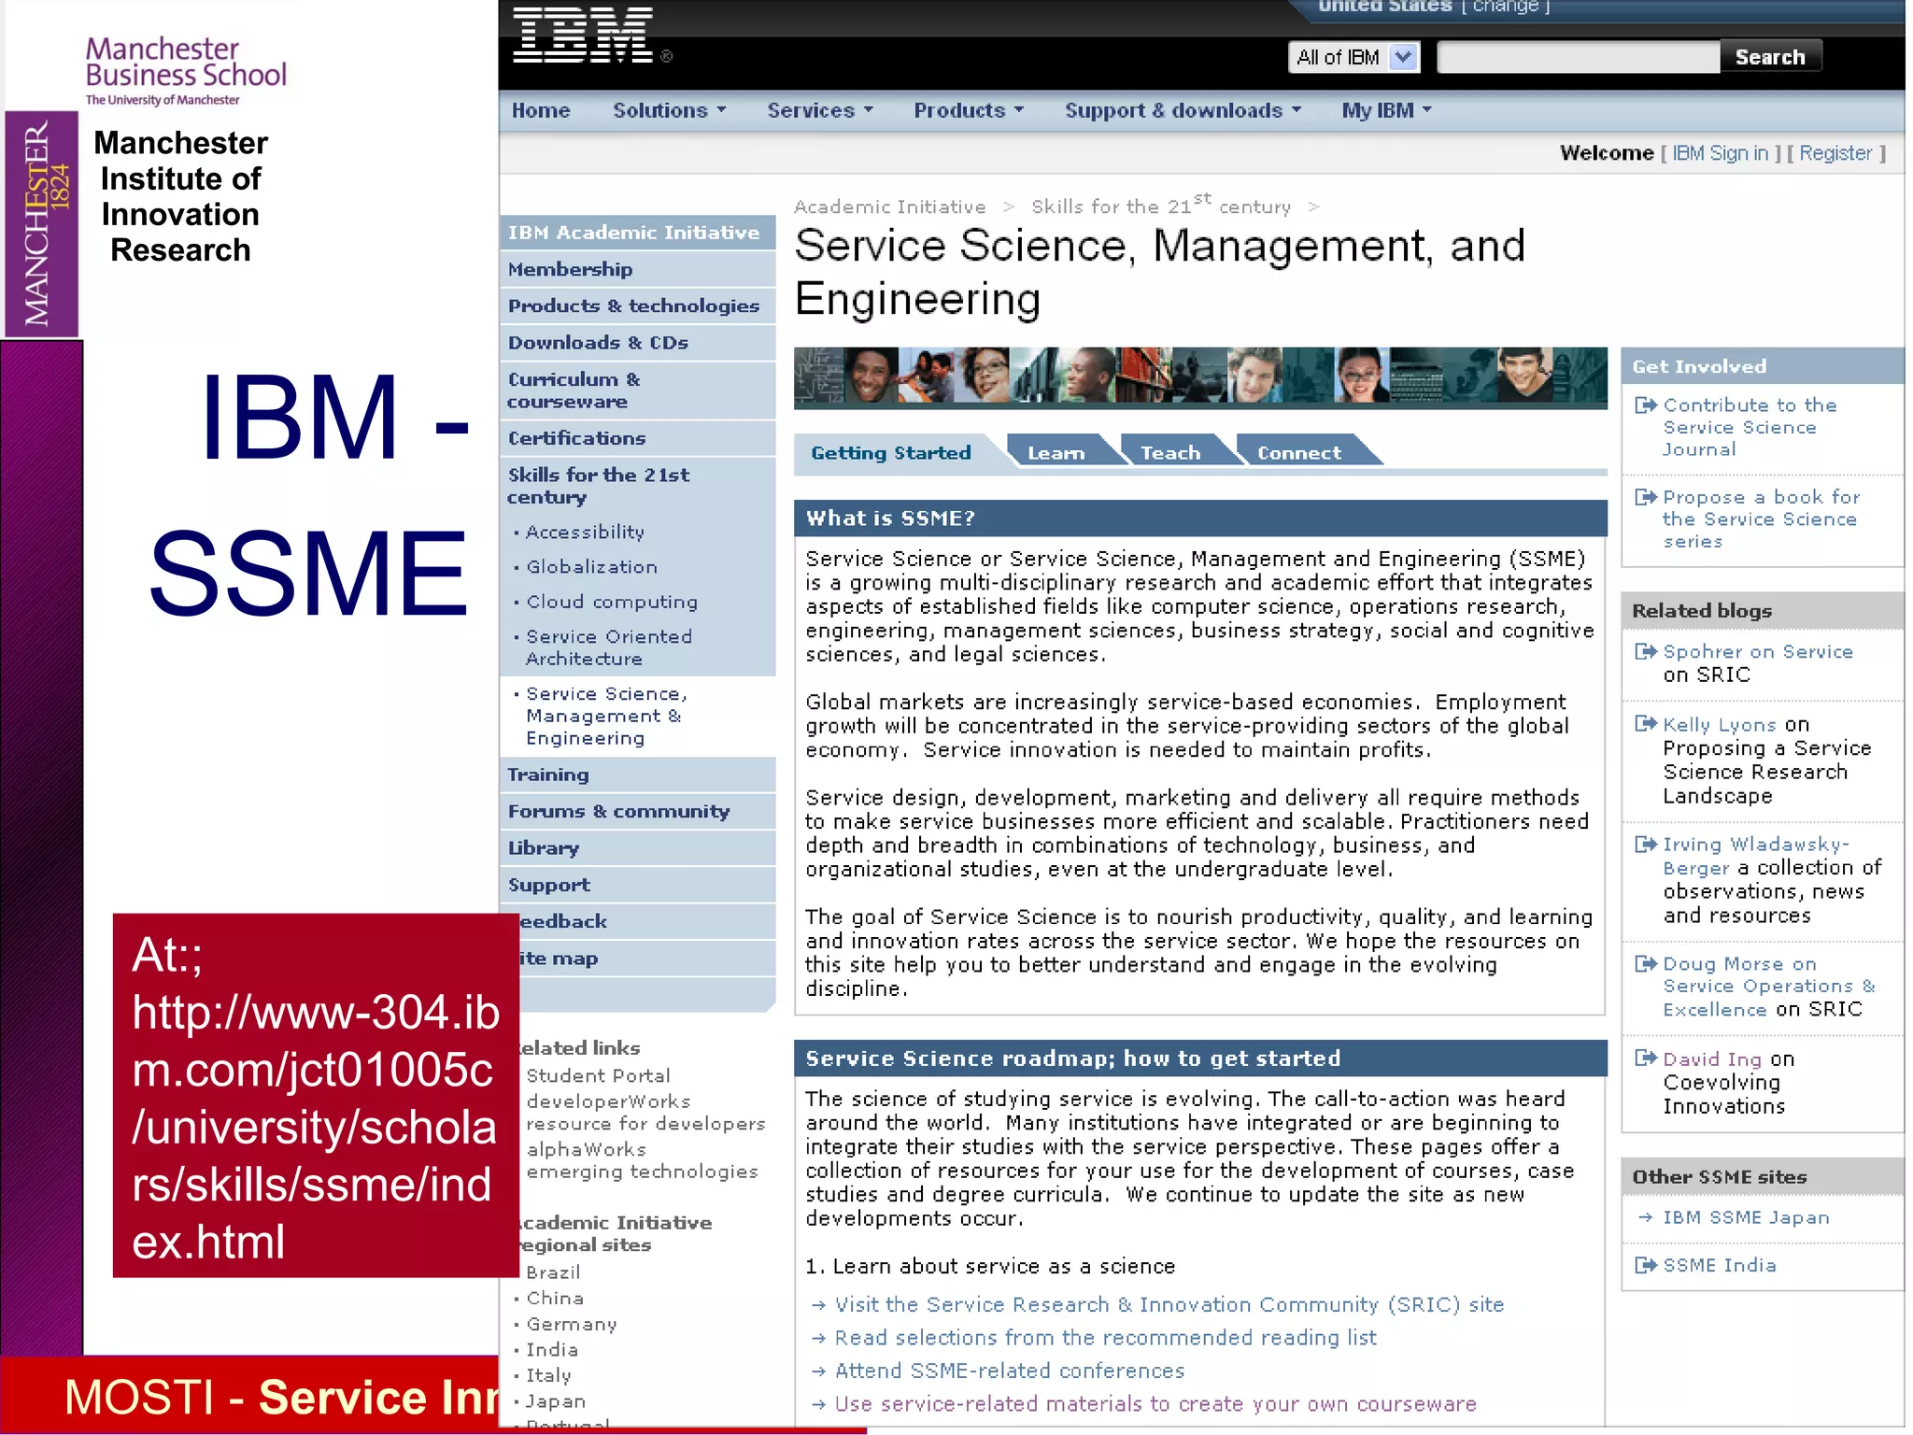
Task: Expand the Products menu
Action: click(x=969, y=110)
